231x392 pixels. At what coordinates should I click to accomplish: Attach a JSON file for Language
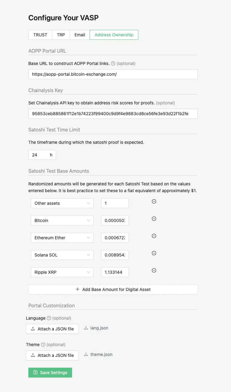coord(52,329)
